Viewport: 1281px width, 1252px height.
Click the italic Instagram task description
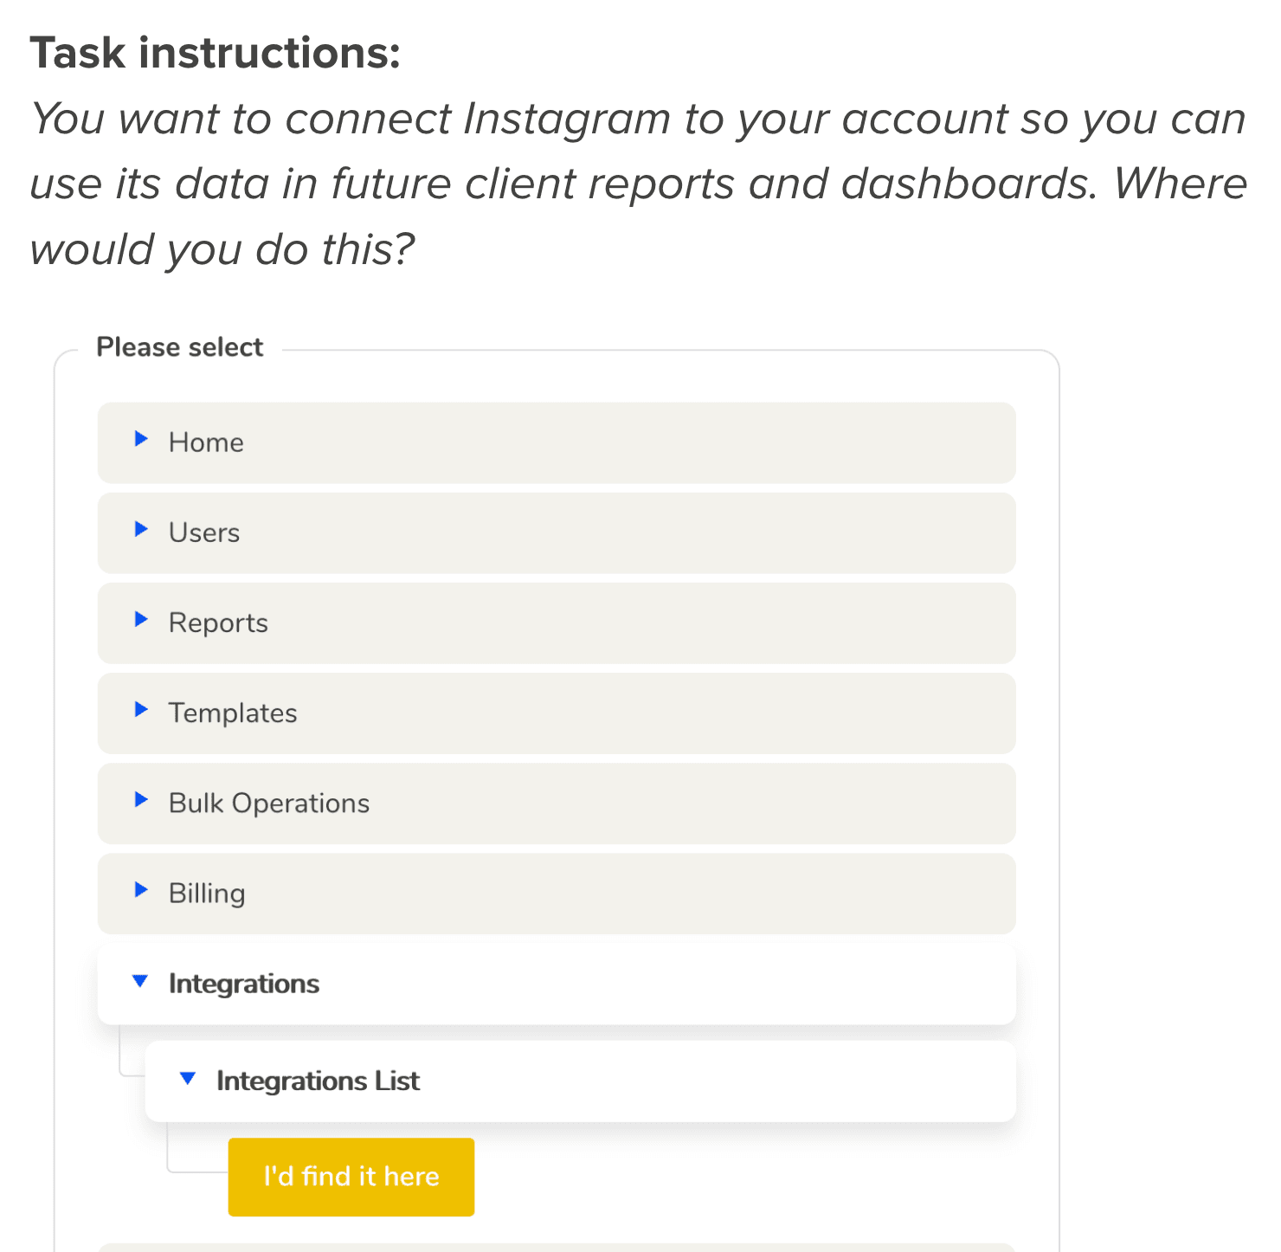(x=638, y=184)
